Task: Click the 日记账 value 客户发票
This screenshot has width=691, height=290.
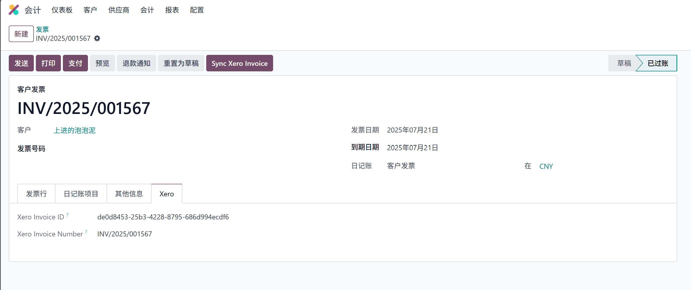Action: tap(401, 166)
